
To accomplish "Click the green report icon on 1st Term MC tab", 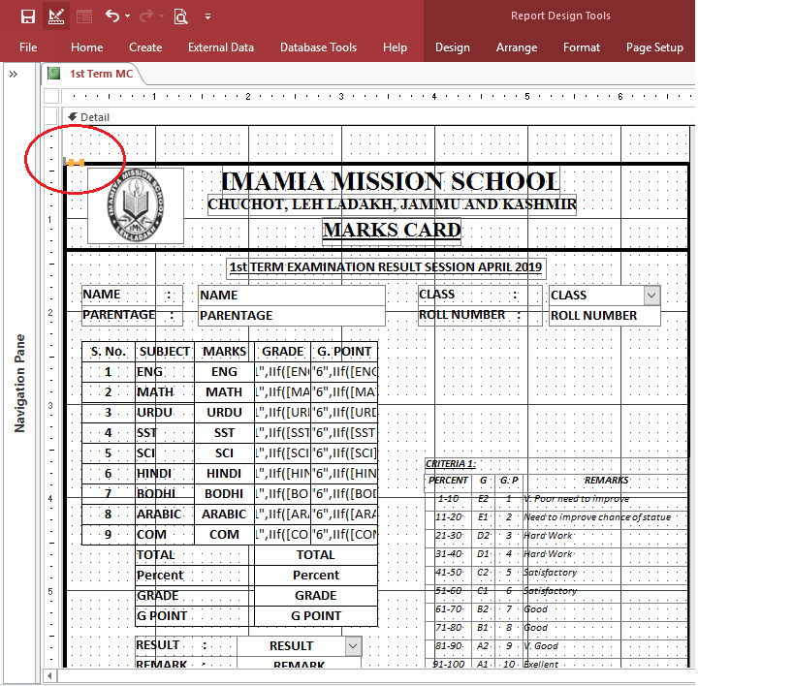I will [53, 74].
